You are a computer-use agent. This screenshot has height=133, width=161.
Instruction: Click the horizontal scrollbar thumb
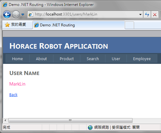pyautogui.click(x=70, y=121)
